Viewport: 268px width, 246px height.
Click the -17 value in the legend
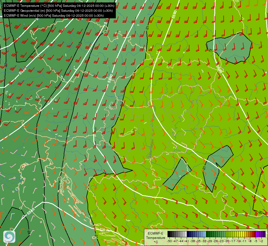point(233,241)
